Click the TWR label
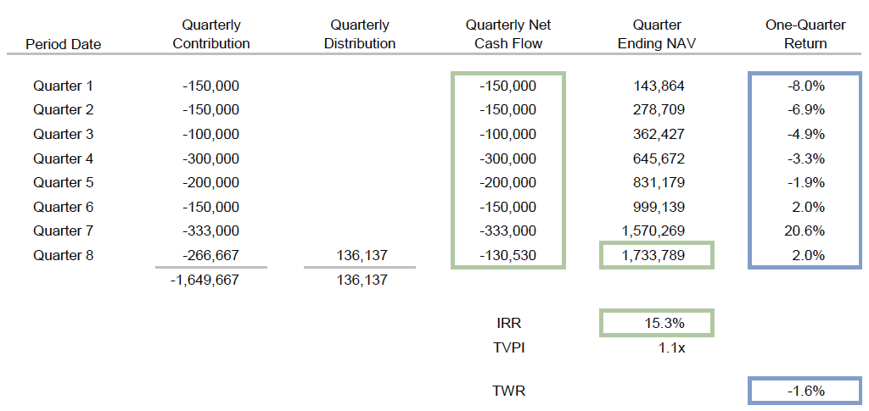 [508, 391]
